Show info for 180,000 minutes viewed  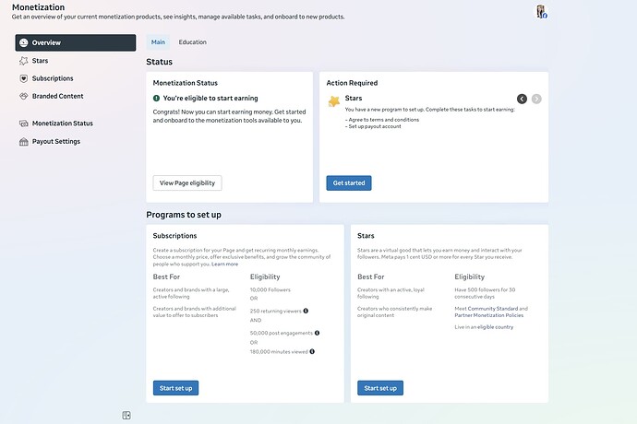click(312, 352)
